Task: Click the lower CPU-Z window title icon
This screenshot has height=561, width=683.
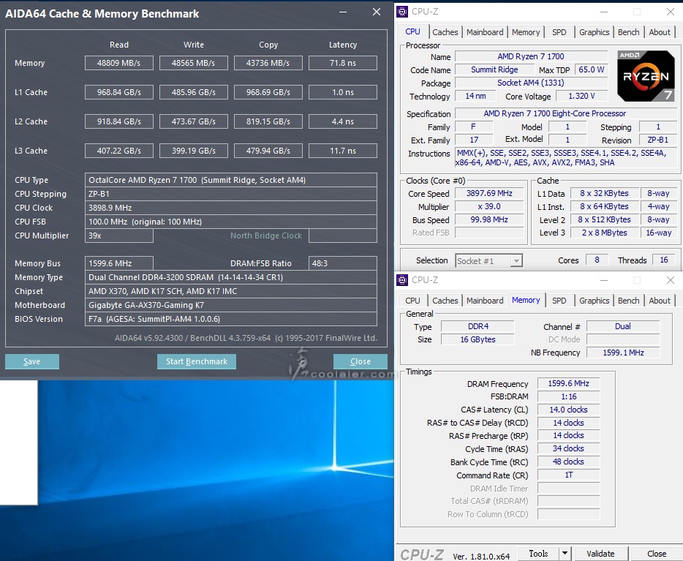Action: 402,279
